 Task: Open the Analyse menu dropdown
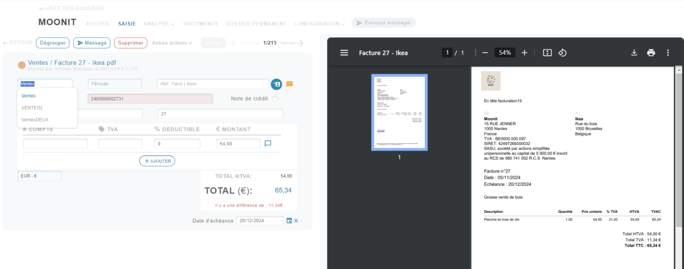pos(158,24)
